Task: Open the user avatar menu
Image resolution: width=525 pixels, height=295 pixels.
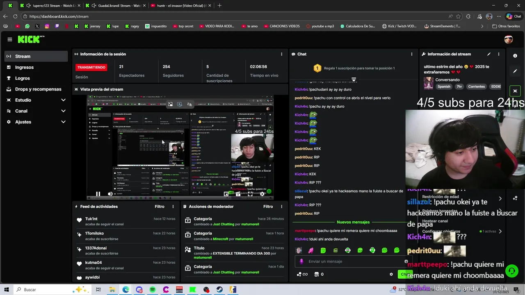Action: coord(509,39)
